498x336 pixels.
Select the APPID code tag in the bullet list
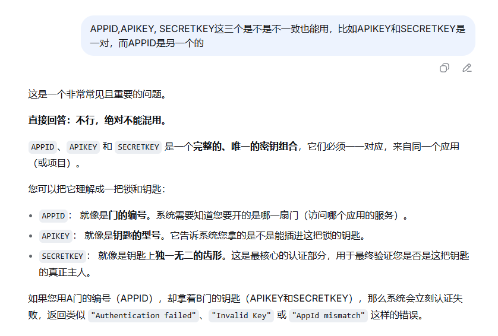[53, 215]
